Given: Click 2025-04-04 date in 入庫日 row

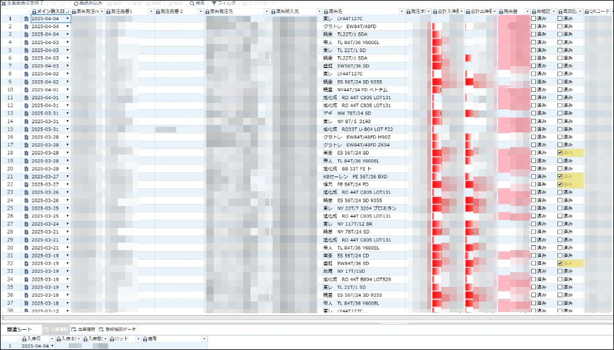Looking at the screenshot, I should click(x=35, y=346).
